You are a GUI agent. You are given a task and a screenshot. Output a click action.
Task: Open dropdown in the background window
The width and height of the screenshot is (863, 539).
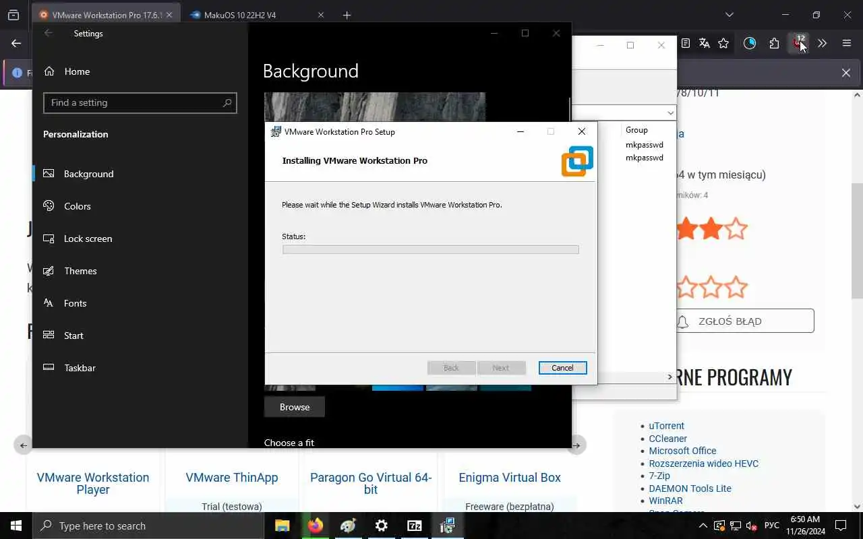[x=669, y=113]
